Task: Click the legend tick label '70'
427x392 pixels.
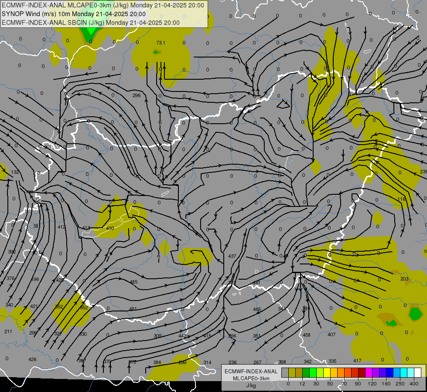Action: coord(344,384)
